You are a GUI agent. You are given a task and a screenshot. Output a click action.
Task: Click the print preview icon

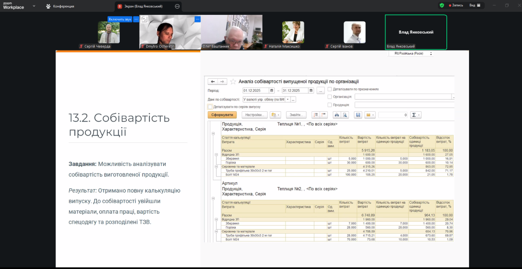(x=345, y=115)
